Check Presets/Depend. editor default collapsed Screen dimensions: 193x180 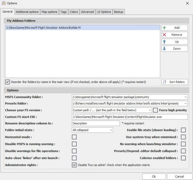183,151
